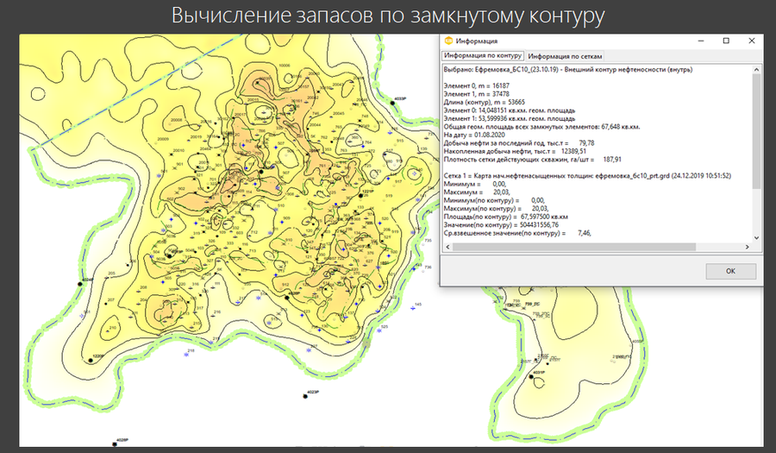Select the 'Длина (контур), m = 53665' line
Image resolution: width=776 pixels, height=453 pixels.
tap(485, 102)
